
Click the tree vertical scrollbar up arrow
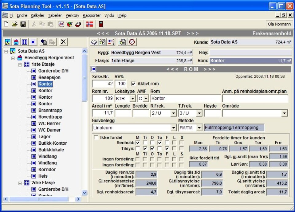pos(85,51)
